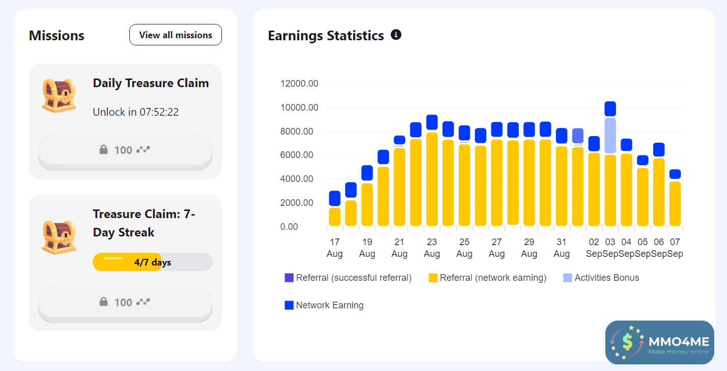Click the lock icon in the 7-Day Streak button
The height and width of the screenshot is (371, 727).
click(x=103, y=302)
